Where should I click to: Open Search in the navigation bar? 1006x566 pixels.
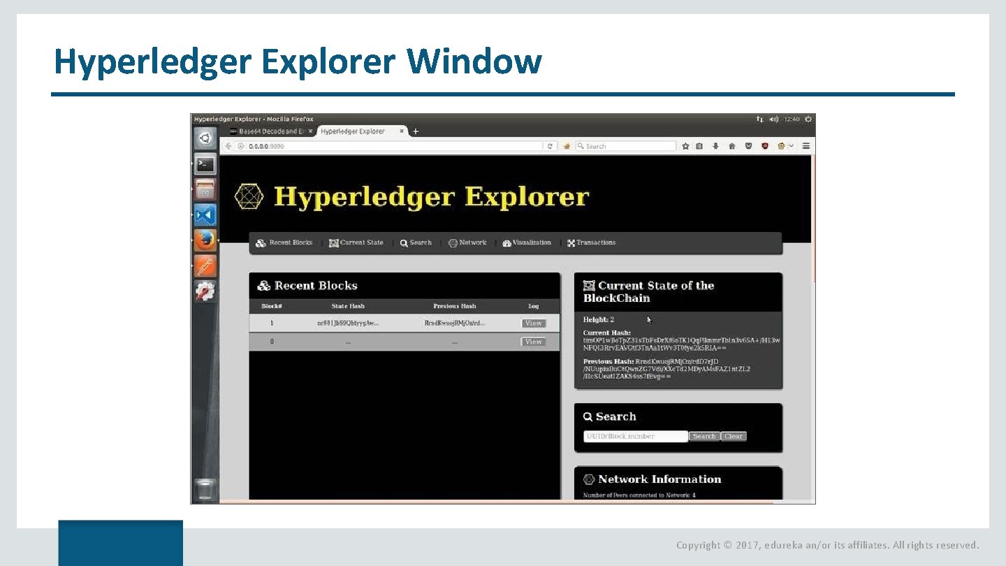coord(416,243)
